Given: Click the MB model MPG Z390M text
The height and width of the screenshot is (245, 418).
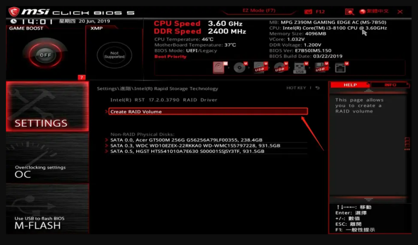Looking at the screenshot, I should coord(328,22).
